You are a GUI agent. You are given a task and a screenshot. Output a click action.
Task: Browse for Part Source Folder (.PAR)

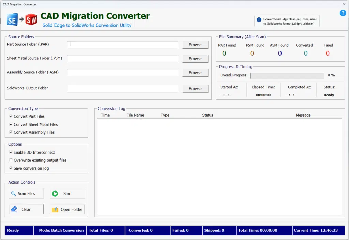click(195, 45)
